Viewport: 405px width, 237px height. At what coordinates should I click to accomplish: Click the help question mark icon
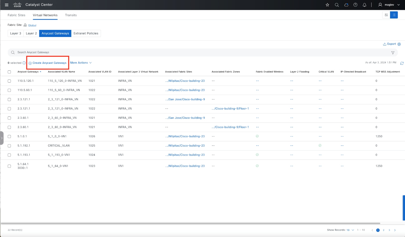point(355,5)
